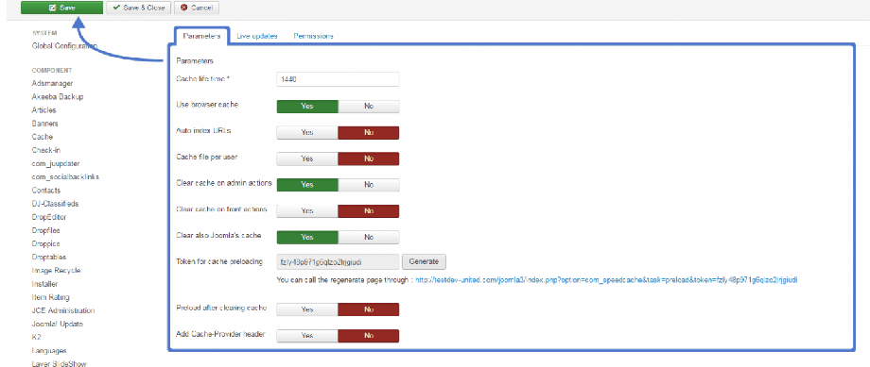The height and width of the screenshot is (367, 870).
Task: Click the Generate token button
Action: tap(424, 261)
